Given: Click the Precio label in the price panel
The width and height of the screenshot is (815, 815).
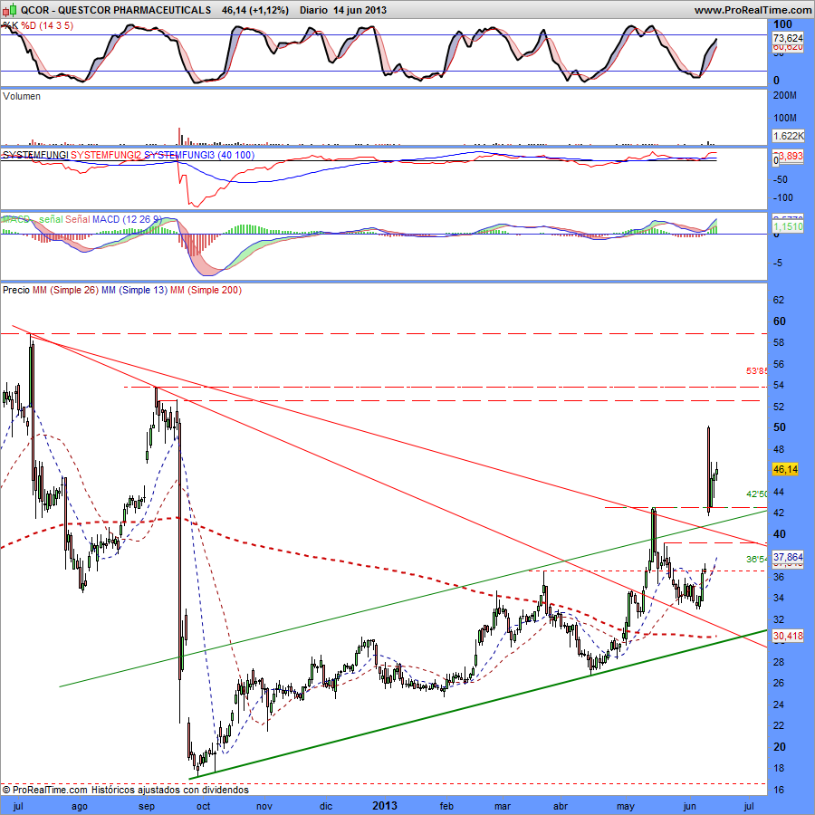Looking at the screenshot, I should (x=16, y=290).
